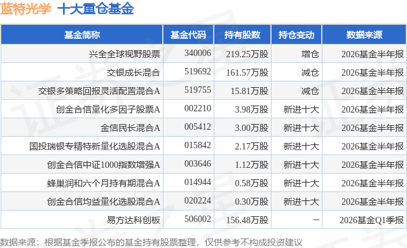The image size is (407, 248).
Task: Click 易方达科创板 fund name
Action: click(134, 220)
